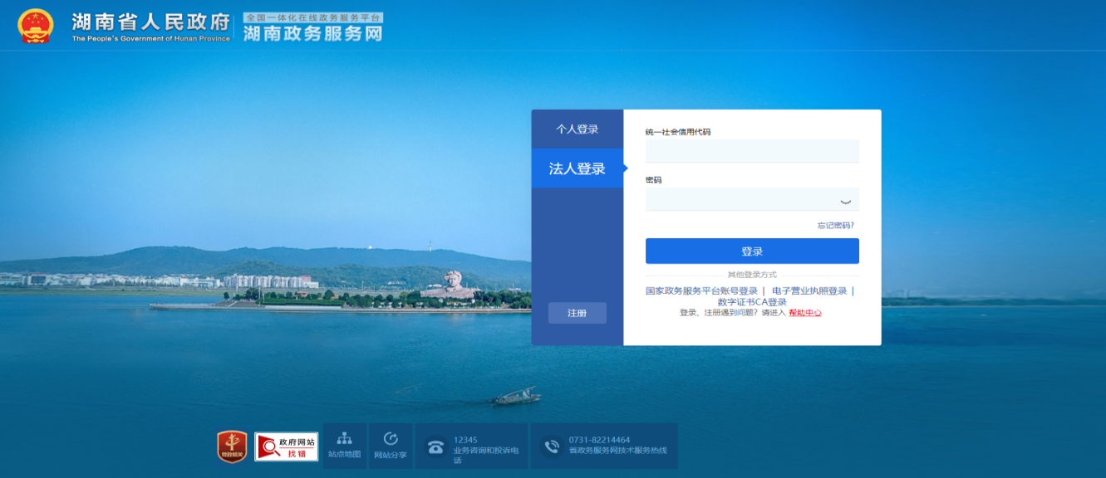Click the blue 登录 button
This screenshot has width=1106, height=478.
coord(752,251)
